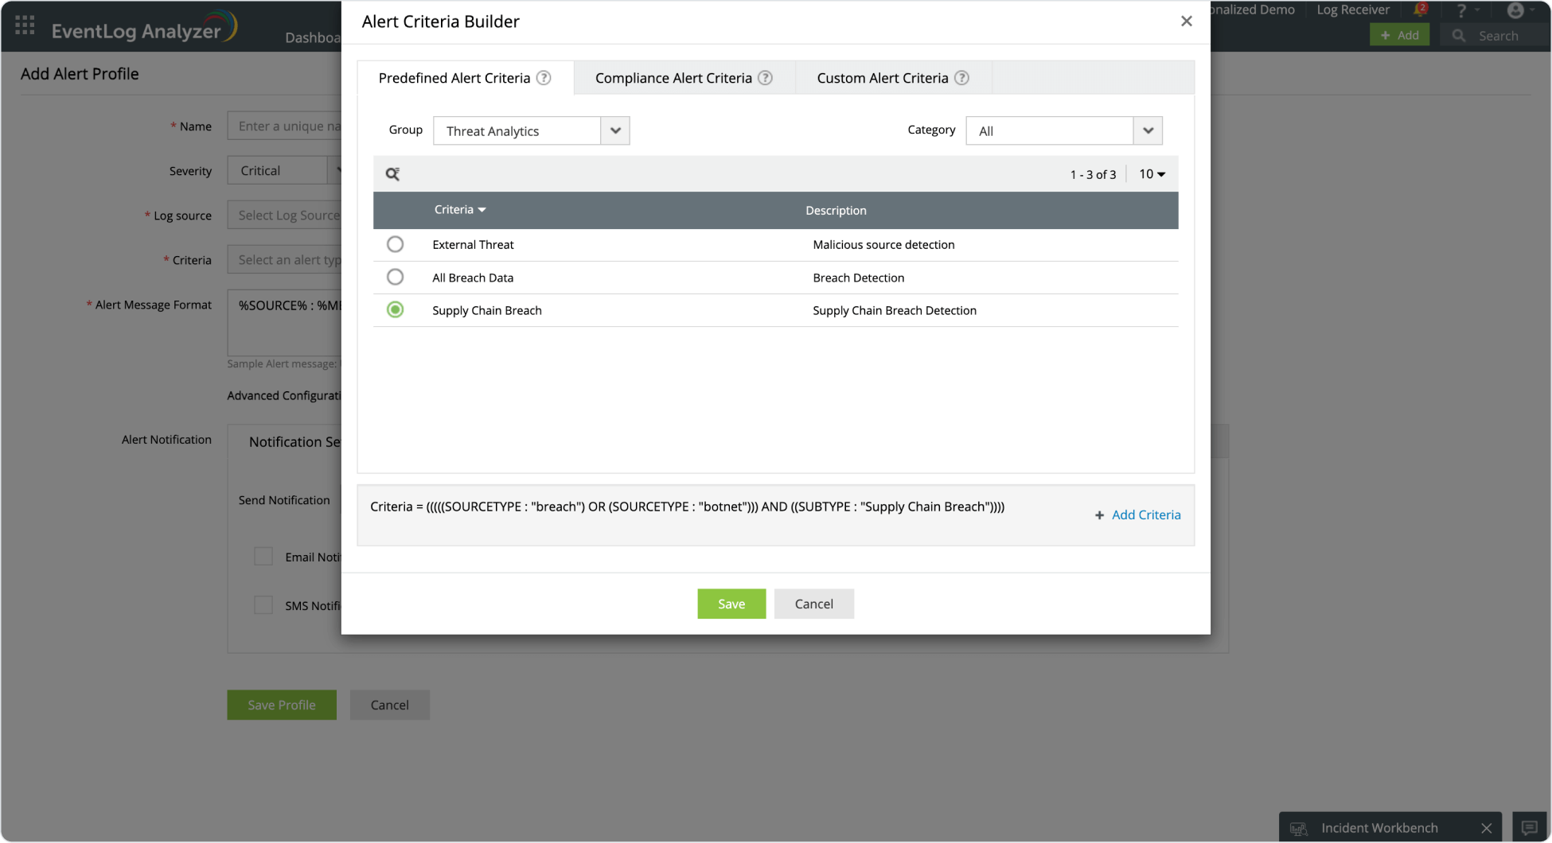This screenshot has height=843, width=1552.
Task: Open the Group dropdown showing Threat Analytics
Action: point(614,130)
